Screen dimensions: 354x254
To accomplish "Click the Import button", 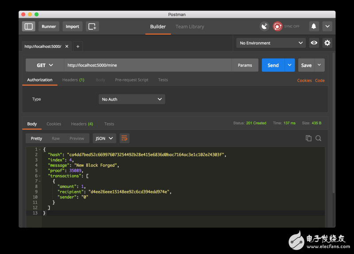I will (x=73, y=27).
